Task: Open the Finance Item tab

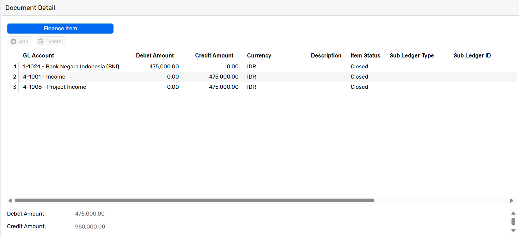Action: point(60,29)
